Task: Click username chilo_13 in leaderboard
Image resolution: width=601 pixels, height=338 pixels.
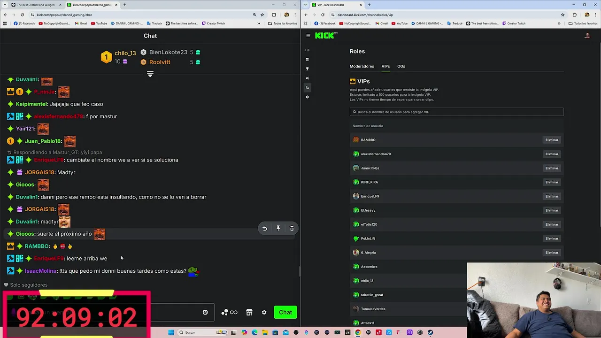Action: pyautogui.click(x=125, y=53)
